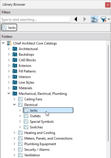The width and height of the screenshot is (111, 158).
Task: Select Chief Architect Core Catalogs label
Action: 35,43
